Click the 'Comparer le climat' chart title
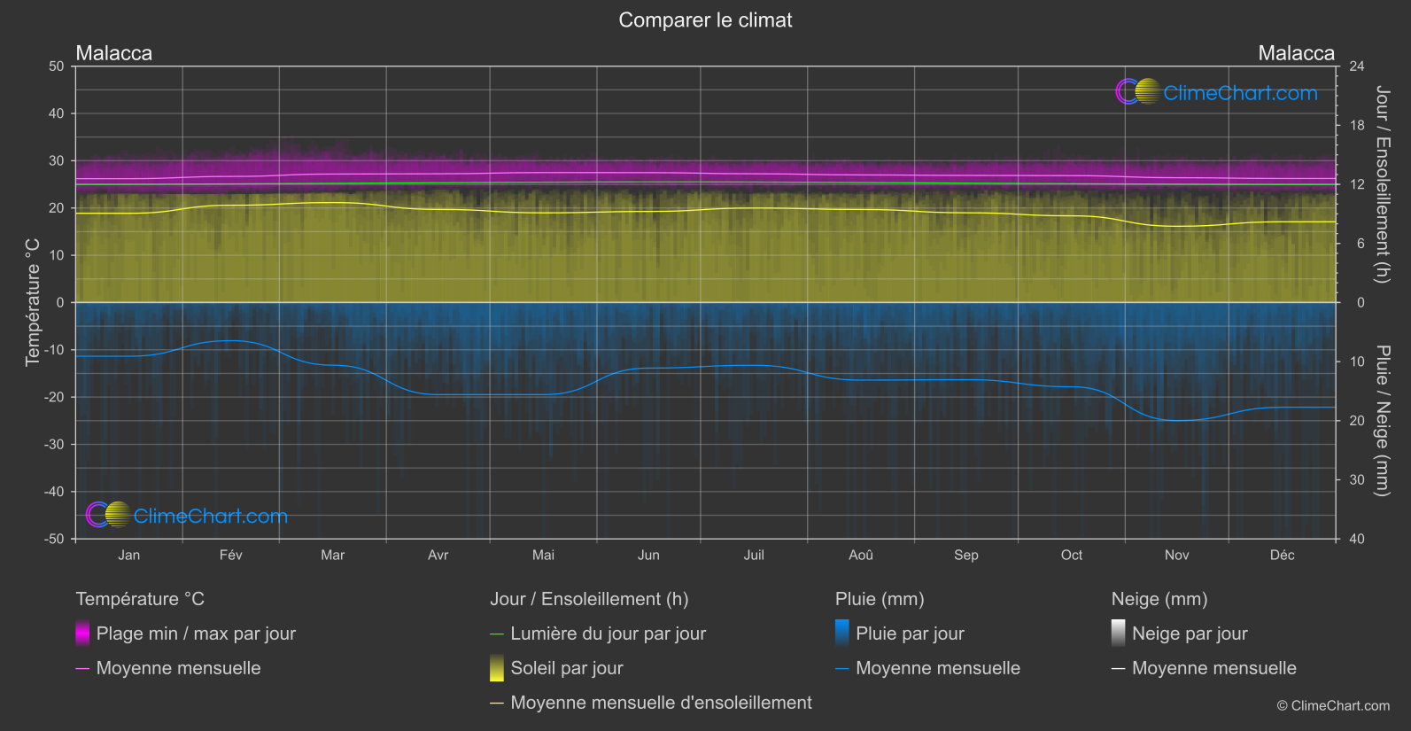Viewport: 1411px width, 731px height. click(x=705, y=20)
